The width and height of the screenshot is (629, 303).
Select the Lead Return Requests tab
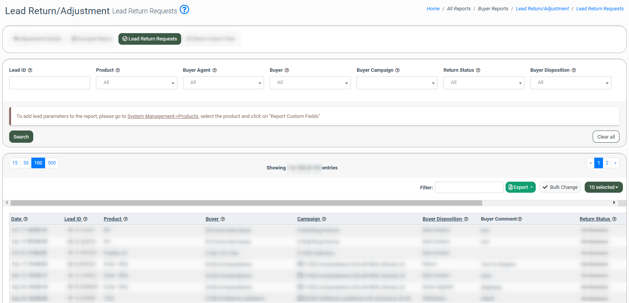point(150,39)
